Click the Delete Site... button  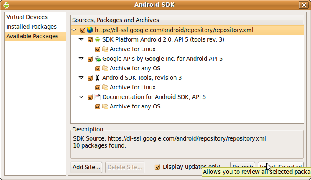[125, 167]
